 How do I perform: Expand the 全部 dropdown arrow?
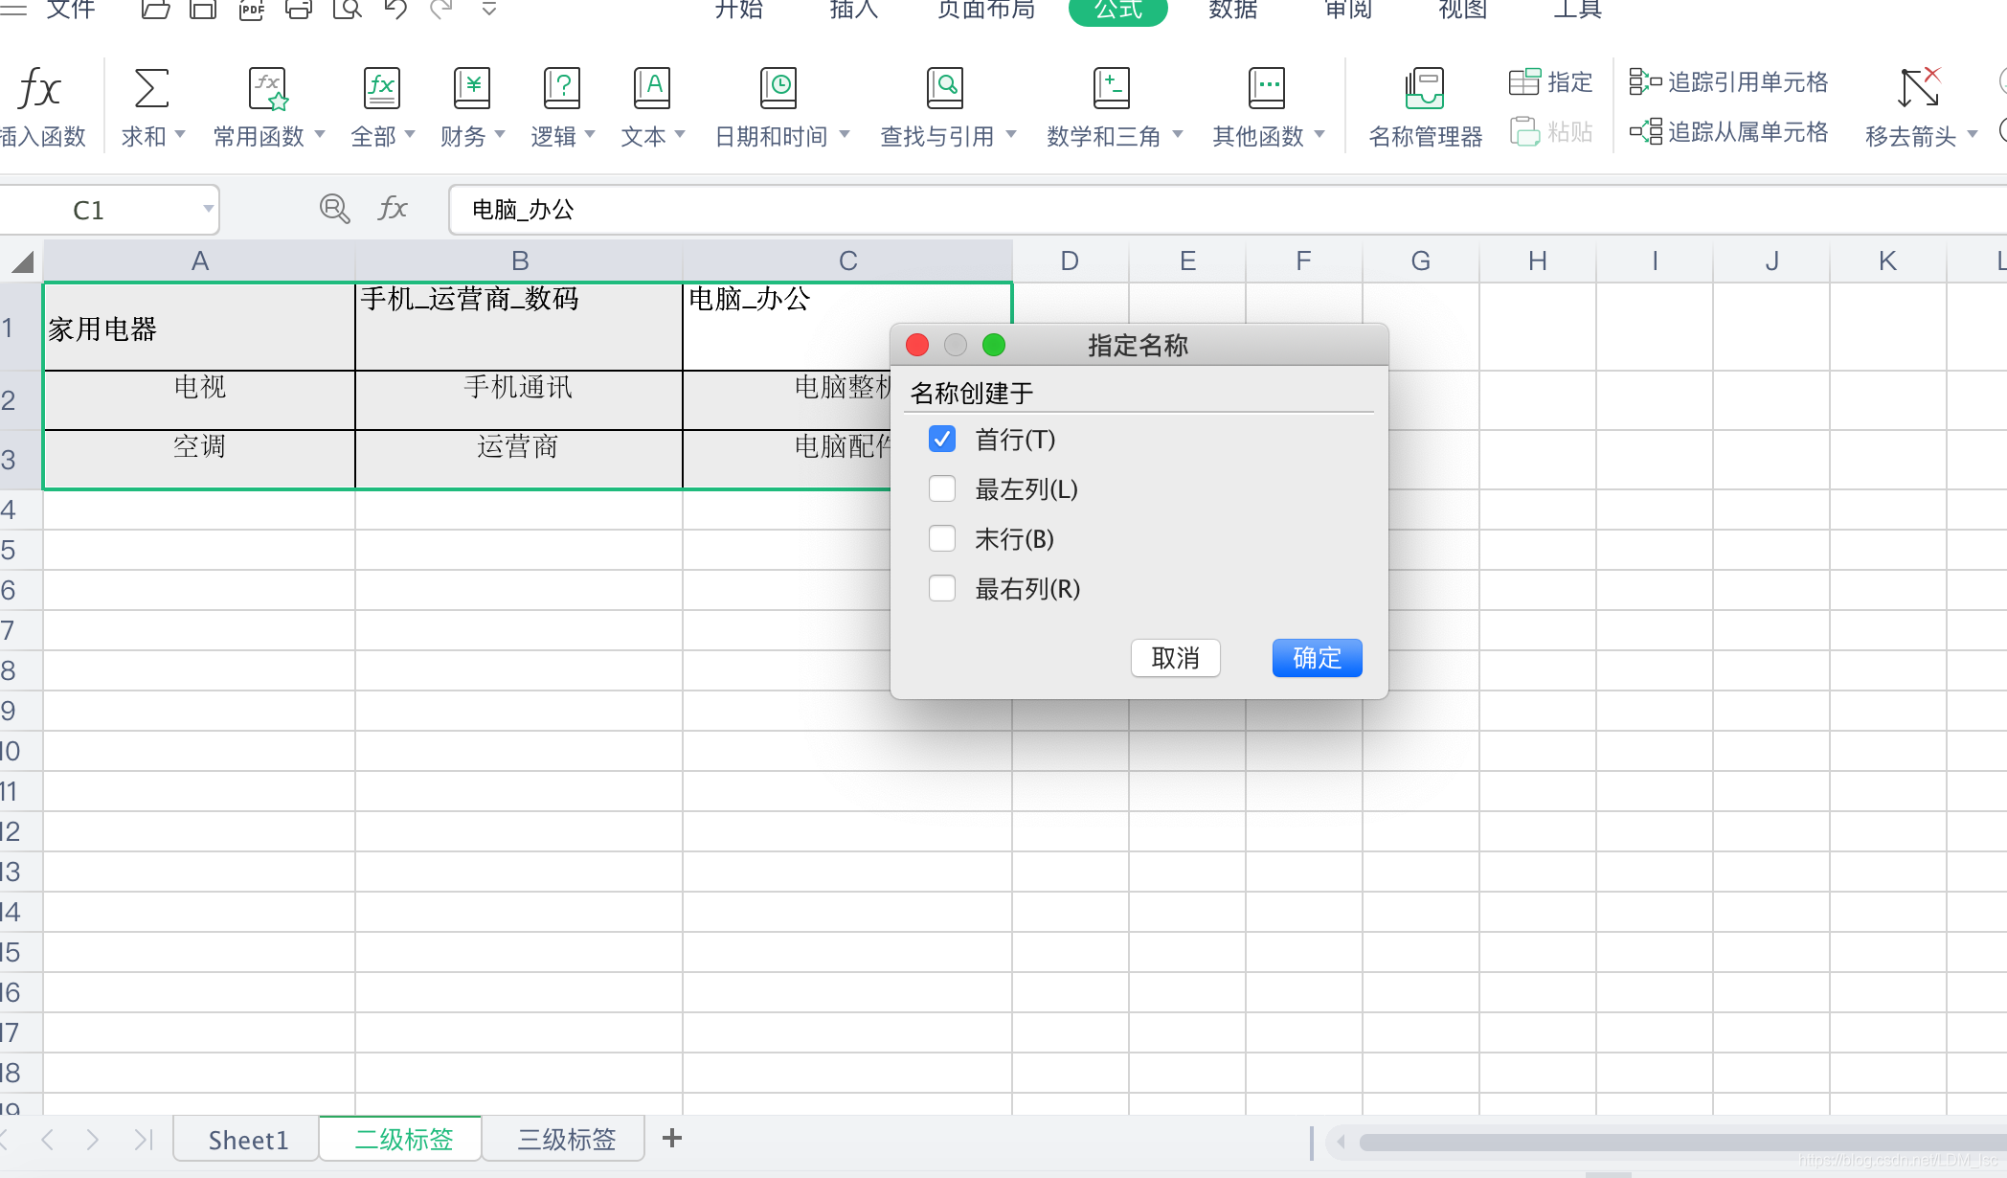(410, 135)
